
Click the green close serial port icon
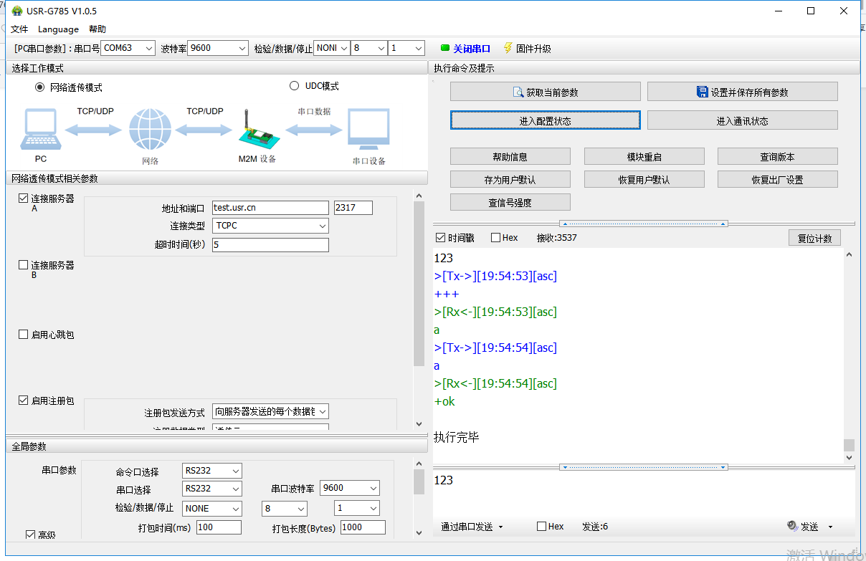coord(445,48)
